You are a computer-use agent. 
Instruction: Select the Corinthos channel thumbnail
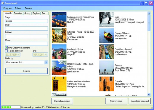107,52
